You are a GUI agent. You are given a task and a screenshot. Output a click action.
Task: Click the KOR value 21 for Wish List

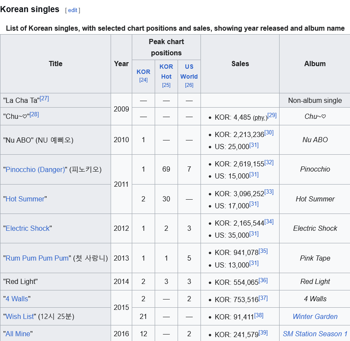click(143, 316)
